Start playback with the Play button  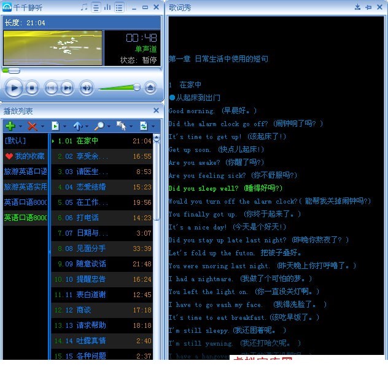[14, 88]
